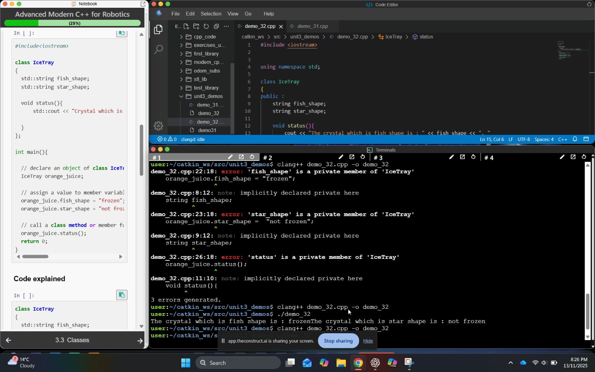The image size is (595, 372).
Task: Click the notifications bell in status bar
Action: coord(575,139)
